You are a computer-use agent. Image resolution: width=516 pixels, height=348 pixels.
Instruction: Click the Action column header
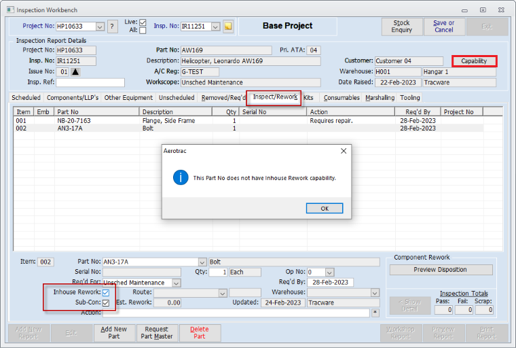pos(351,111)
